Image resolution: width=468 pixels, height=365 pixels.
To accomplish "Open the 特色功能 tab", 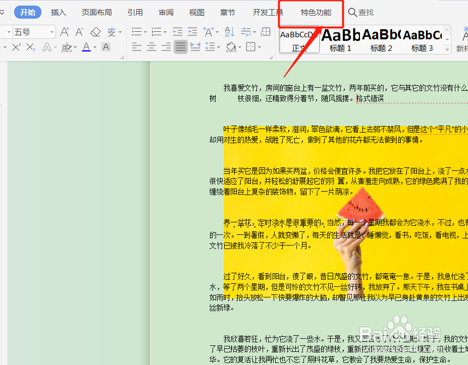I will (x=316, y=12).
